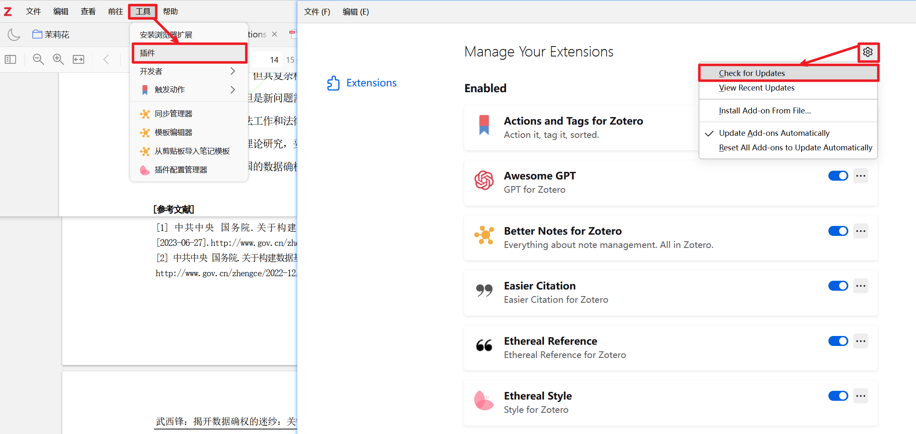The height and width of the screenshot is (434, 916).
Task: Open more options for Better Notes
Action: point(861,231)
